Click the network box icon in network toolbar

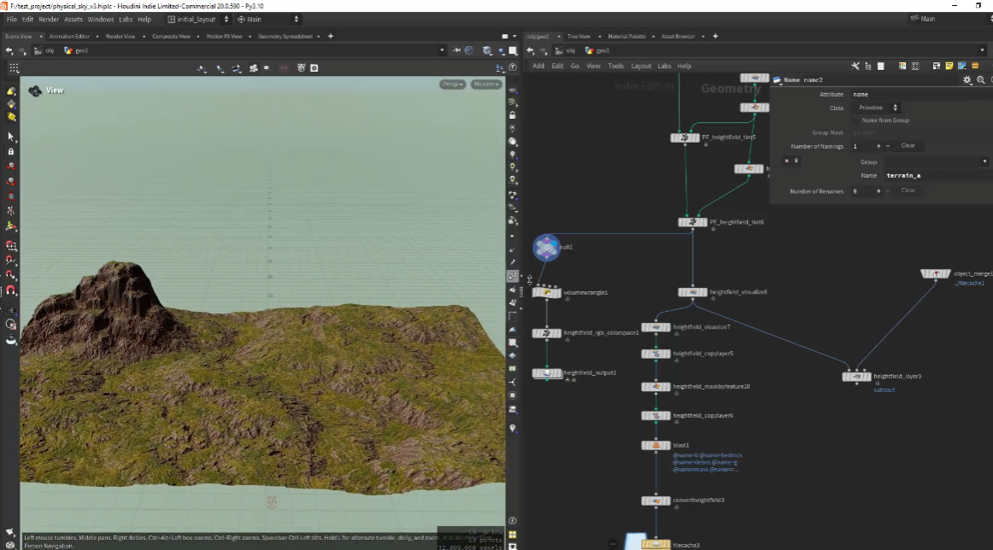(x=937, y=66)
